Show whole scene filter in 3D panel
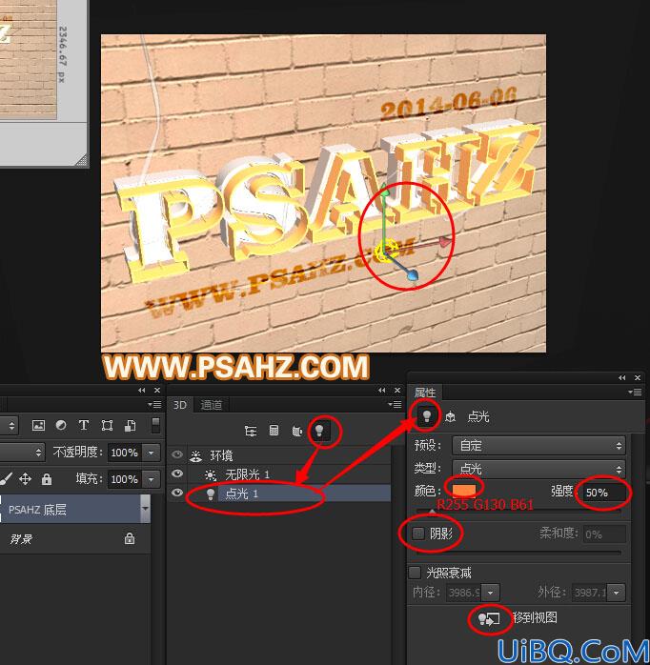This screenshot has width=650, height=665. pos(251,432)
